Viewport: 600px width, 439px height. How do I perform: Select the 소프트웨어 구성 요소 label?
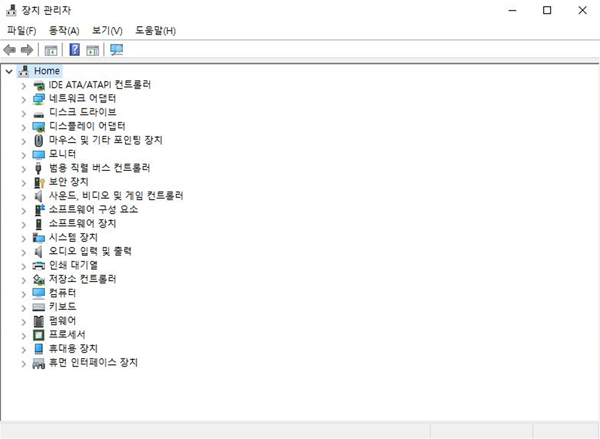tap(93, 210)
